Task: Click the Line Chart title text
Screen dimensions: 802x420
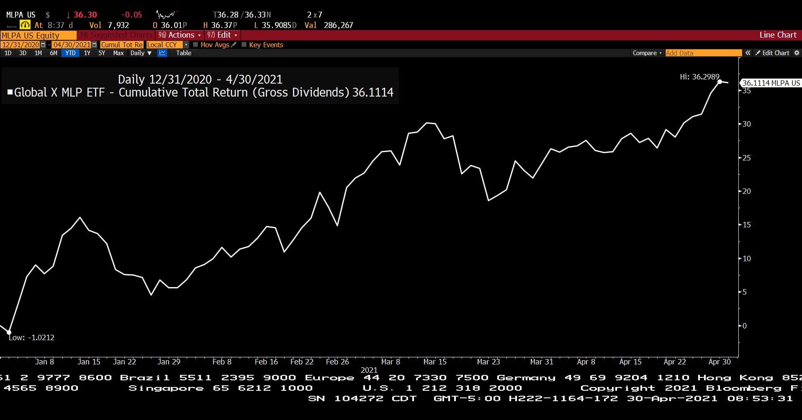Action: click(x=778, y=35)
